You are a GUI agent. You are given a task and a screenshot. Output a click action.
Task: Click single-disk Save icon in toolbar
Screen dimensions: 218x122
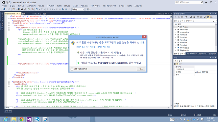pyautogui.click(x=22, y=9)
